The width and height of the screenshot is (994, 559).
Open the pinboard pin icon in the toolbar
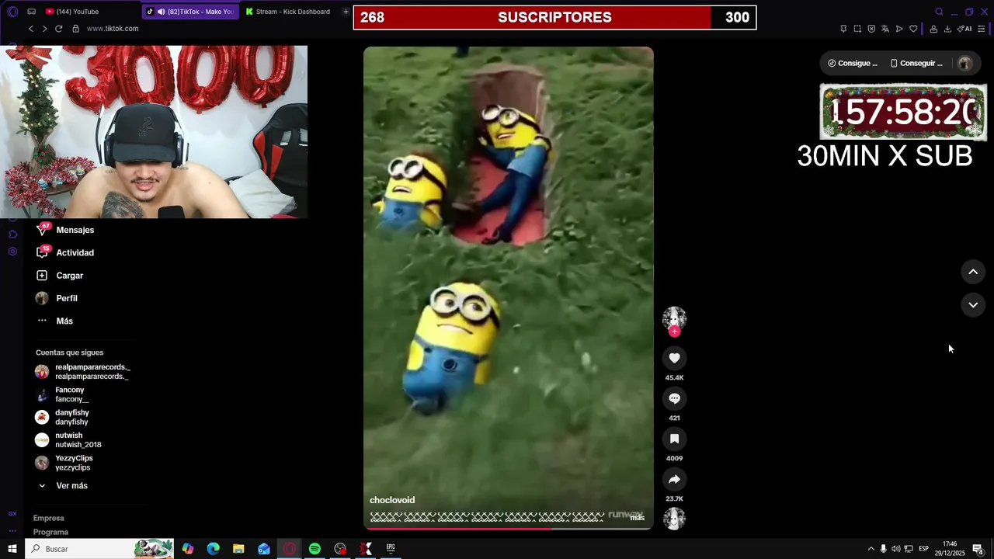[843, 29]
